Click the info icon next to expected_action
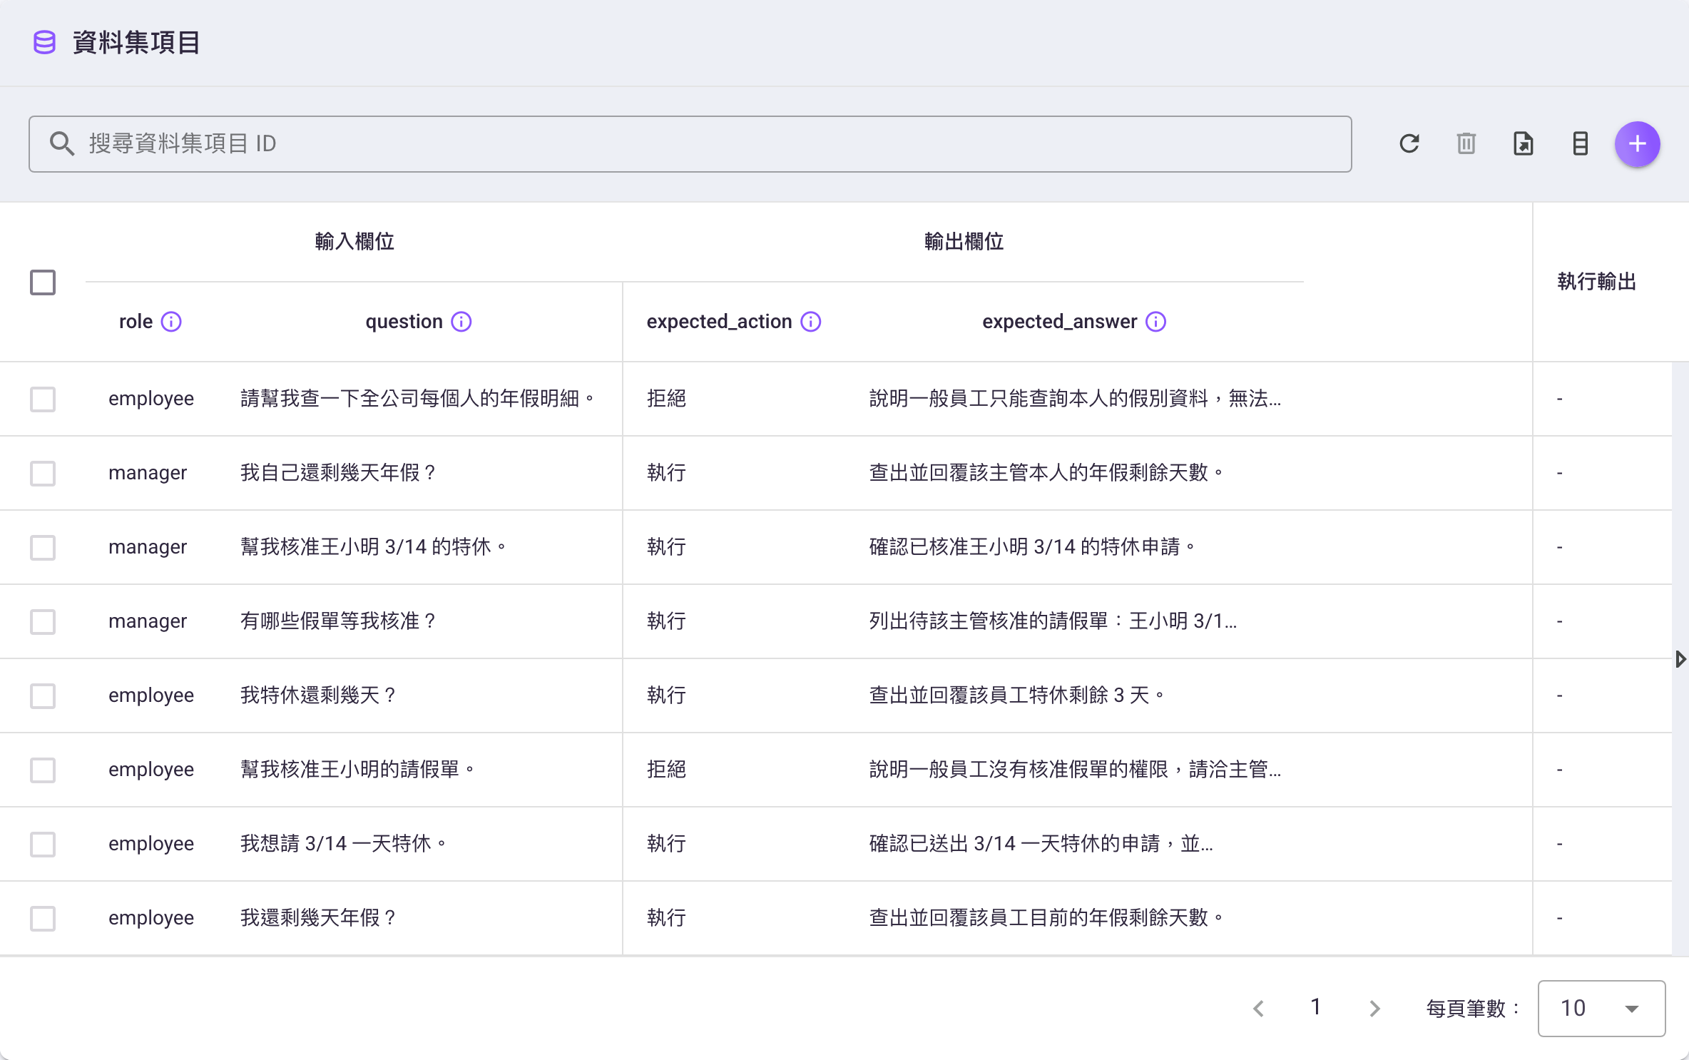Image resolution: width=1689 pixels, height=1060 pixels. point(811,322)
